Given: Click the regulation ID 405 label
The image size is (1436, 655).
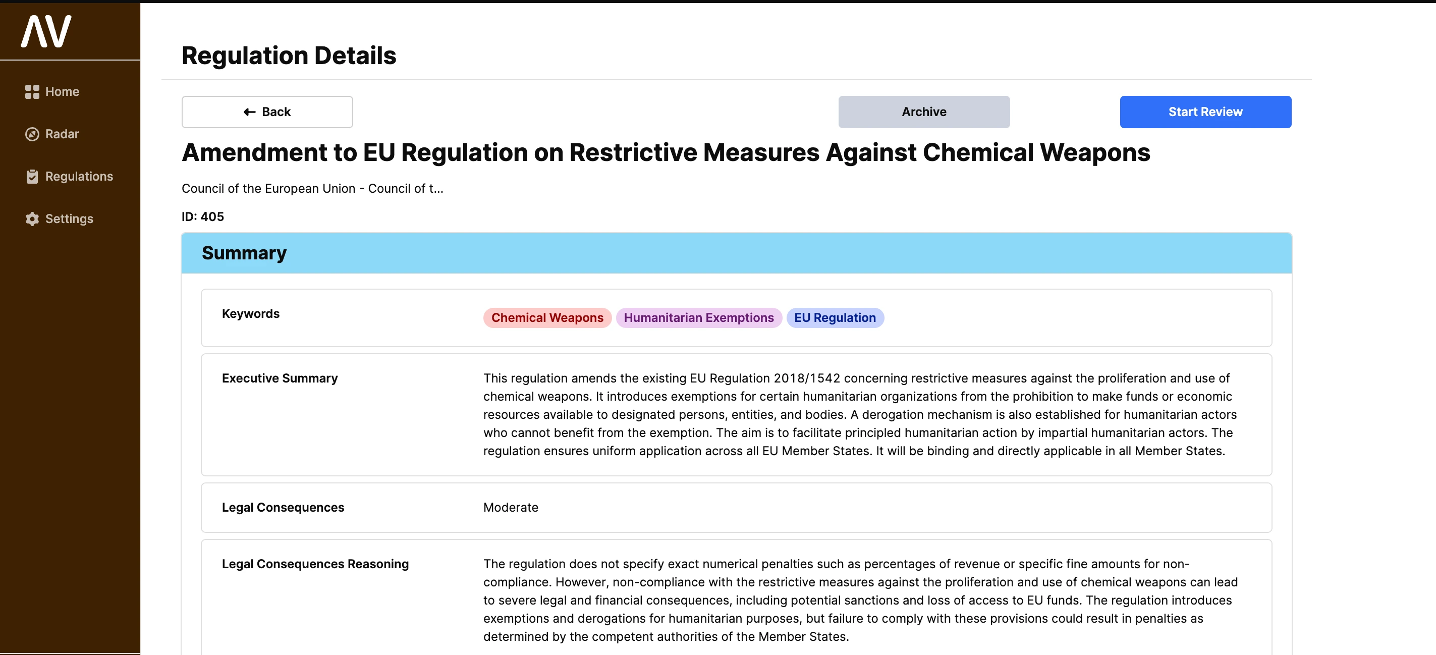Looking at the screenshot, I should point(203,216).
